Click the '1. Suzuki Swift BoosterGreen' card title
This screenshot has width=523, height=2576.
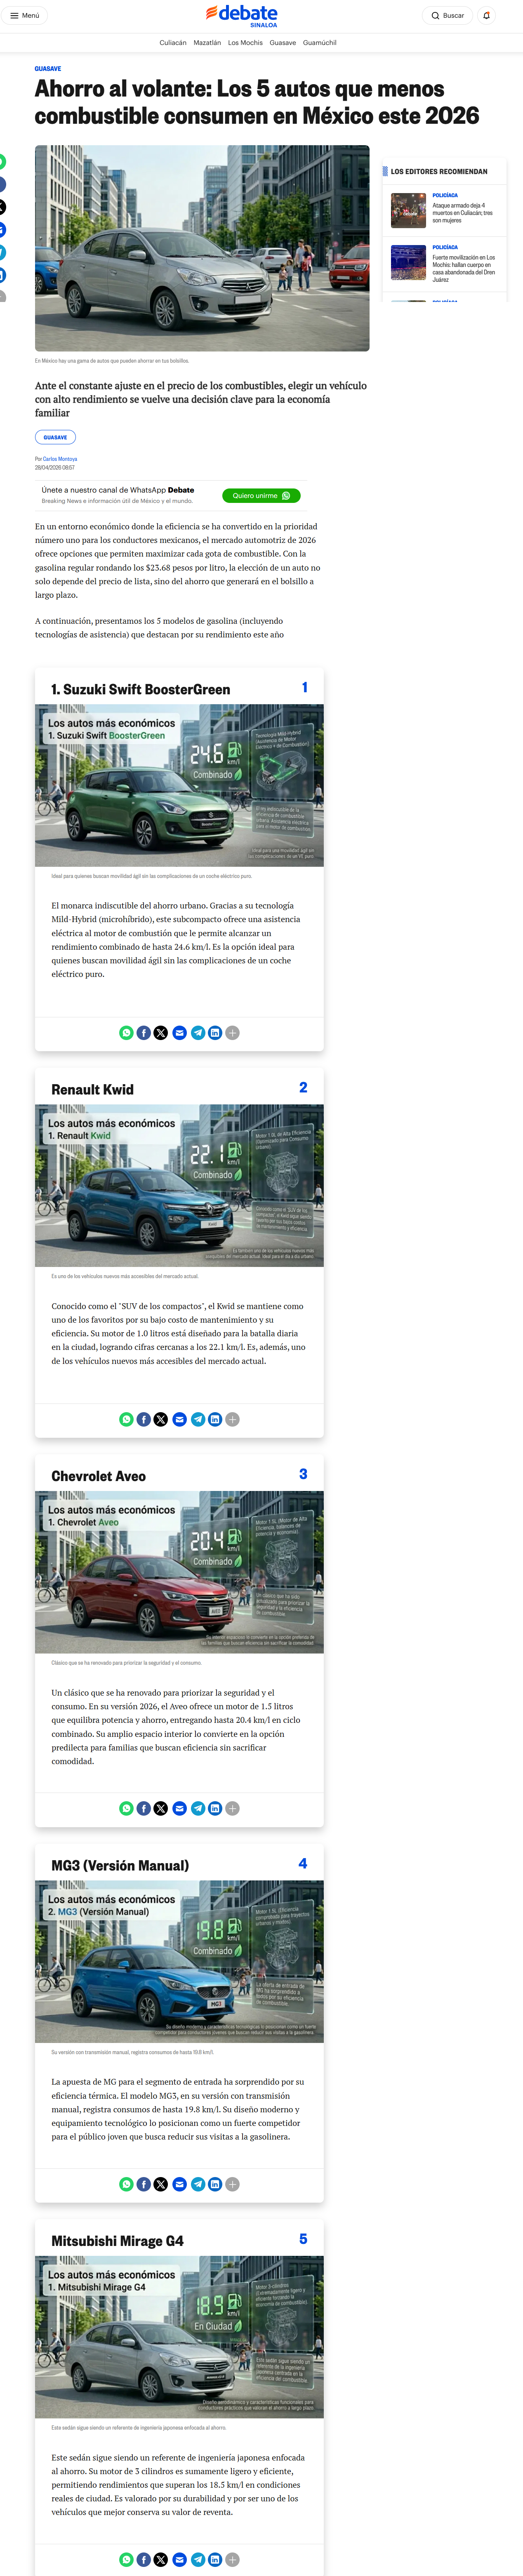pos(141,689)
